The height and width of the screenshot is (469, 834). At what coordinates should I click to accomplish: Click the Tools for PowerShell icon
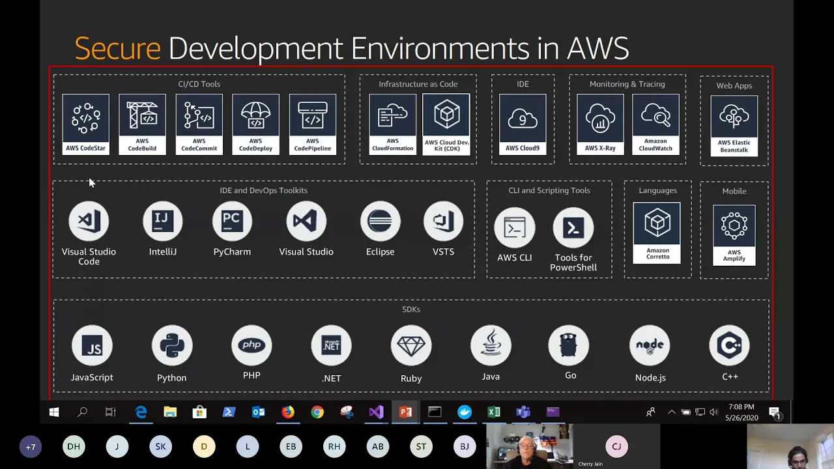pos(573,227)
